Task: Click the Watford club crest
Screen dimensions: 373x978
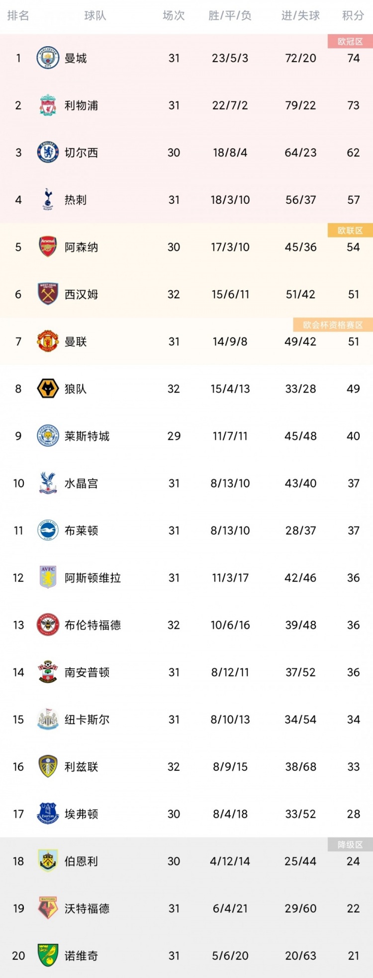Action: 48,908
